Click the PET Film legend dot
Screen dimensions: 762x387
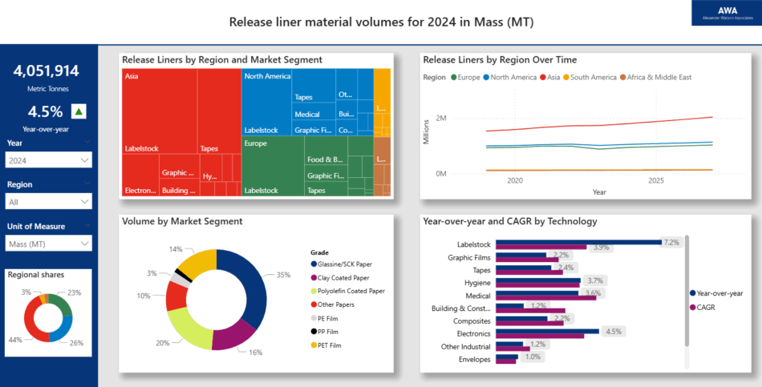314,345
